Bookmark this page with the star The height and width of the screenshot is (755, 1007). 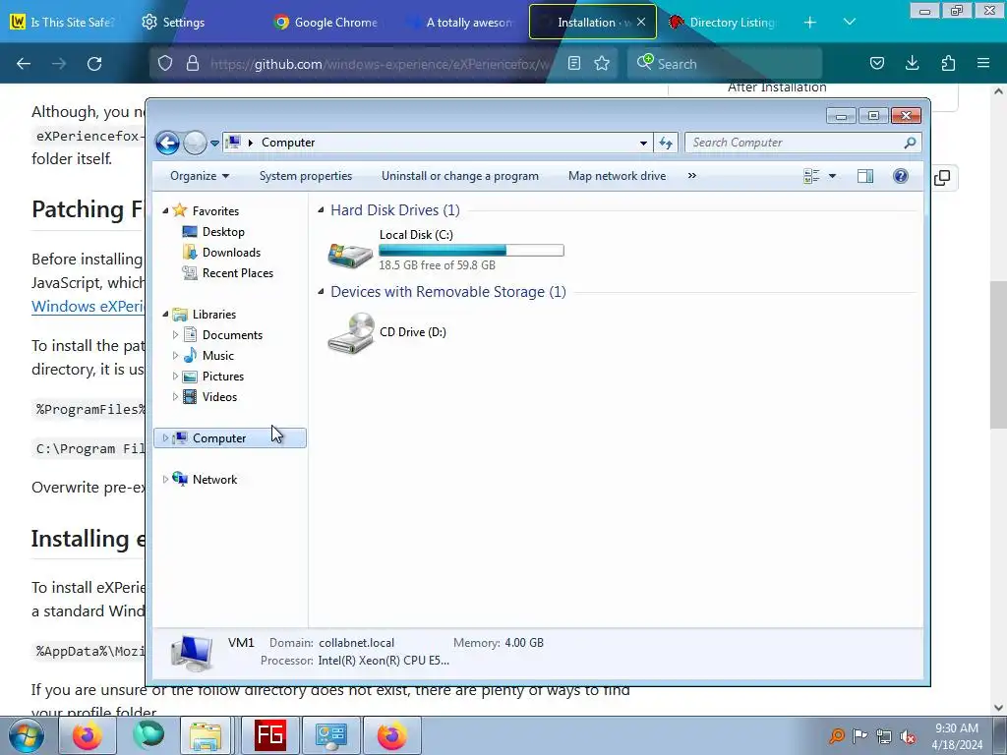(602, 64)
